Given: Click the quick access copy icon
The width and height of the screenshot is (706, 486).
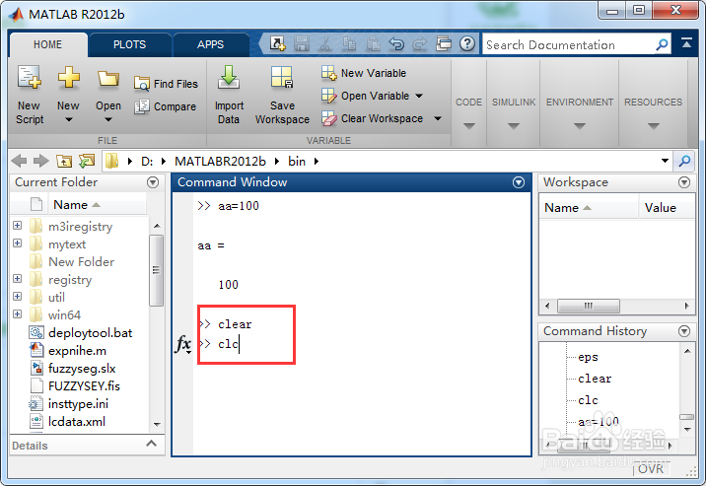Looking at the screenshot, I should [349, 44].
